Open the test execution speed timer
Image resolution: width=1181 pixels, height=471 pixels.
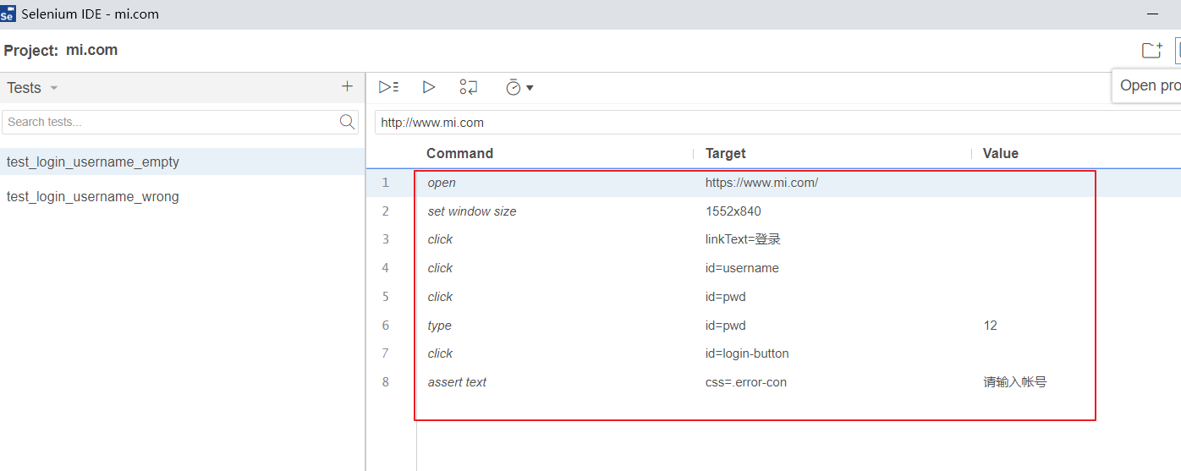[x=514, y=87]
